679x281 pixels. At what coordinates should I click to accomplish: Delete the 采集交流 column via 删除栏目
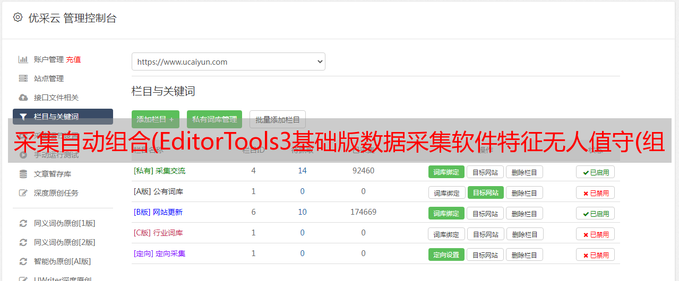(x=525, y=172)
